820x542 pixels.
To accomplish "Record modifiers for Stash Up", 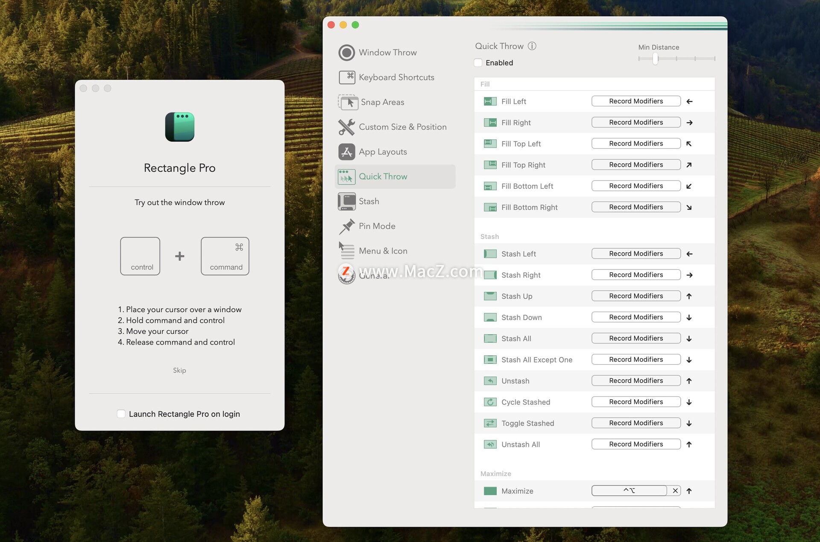I will (x=636, y=296).
